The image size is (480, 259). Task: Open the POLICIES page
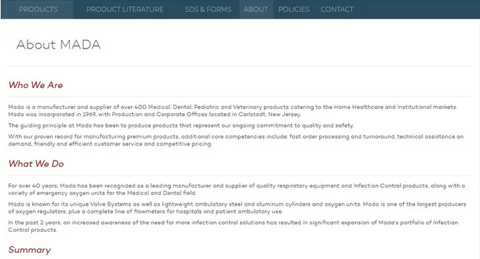pos(294,9)
